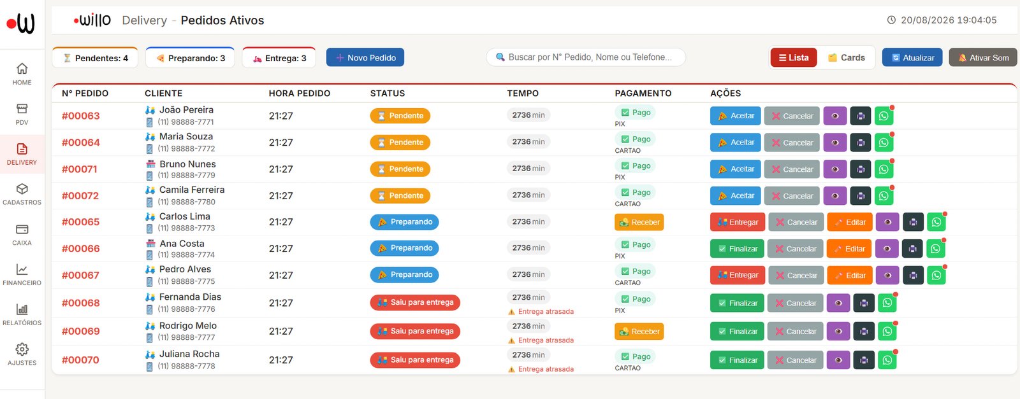1020x399 pixels.
Task: Cancel order #00070
Action: click(x=795, y=360)
